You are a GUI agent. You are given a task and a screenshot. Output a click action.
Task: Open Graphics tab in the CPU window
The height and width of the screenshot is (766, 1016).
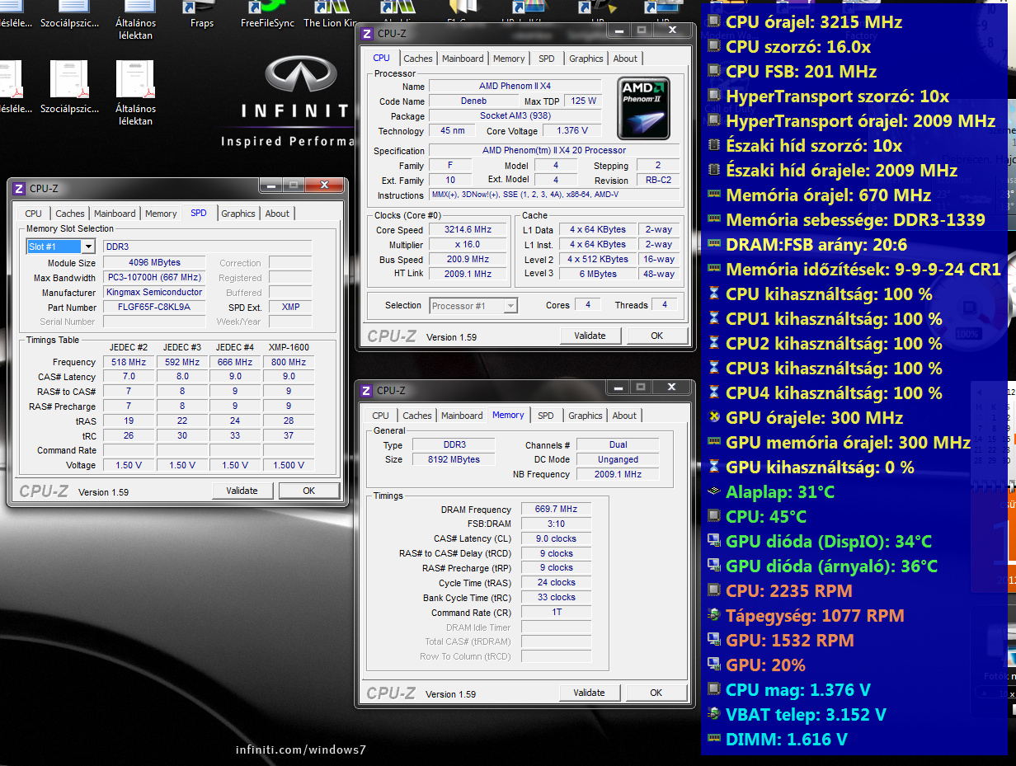click(x=586, y=59)
